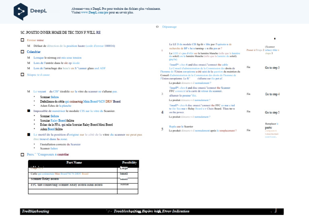Click the 'Go to step 5' text
309x219 pixels.
click(x=272, y=112)
